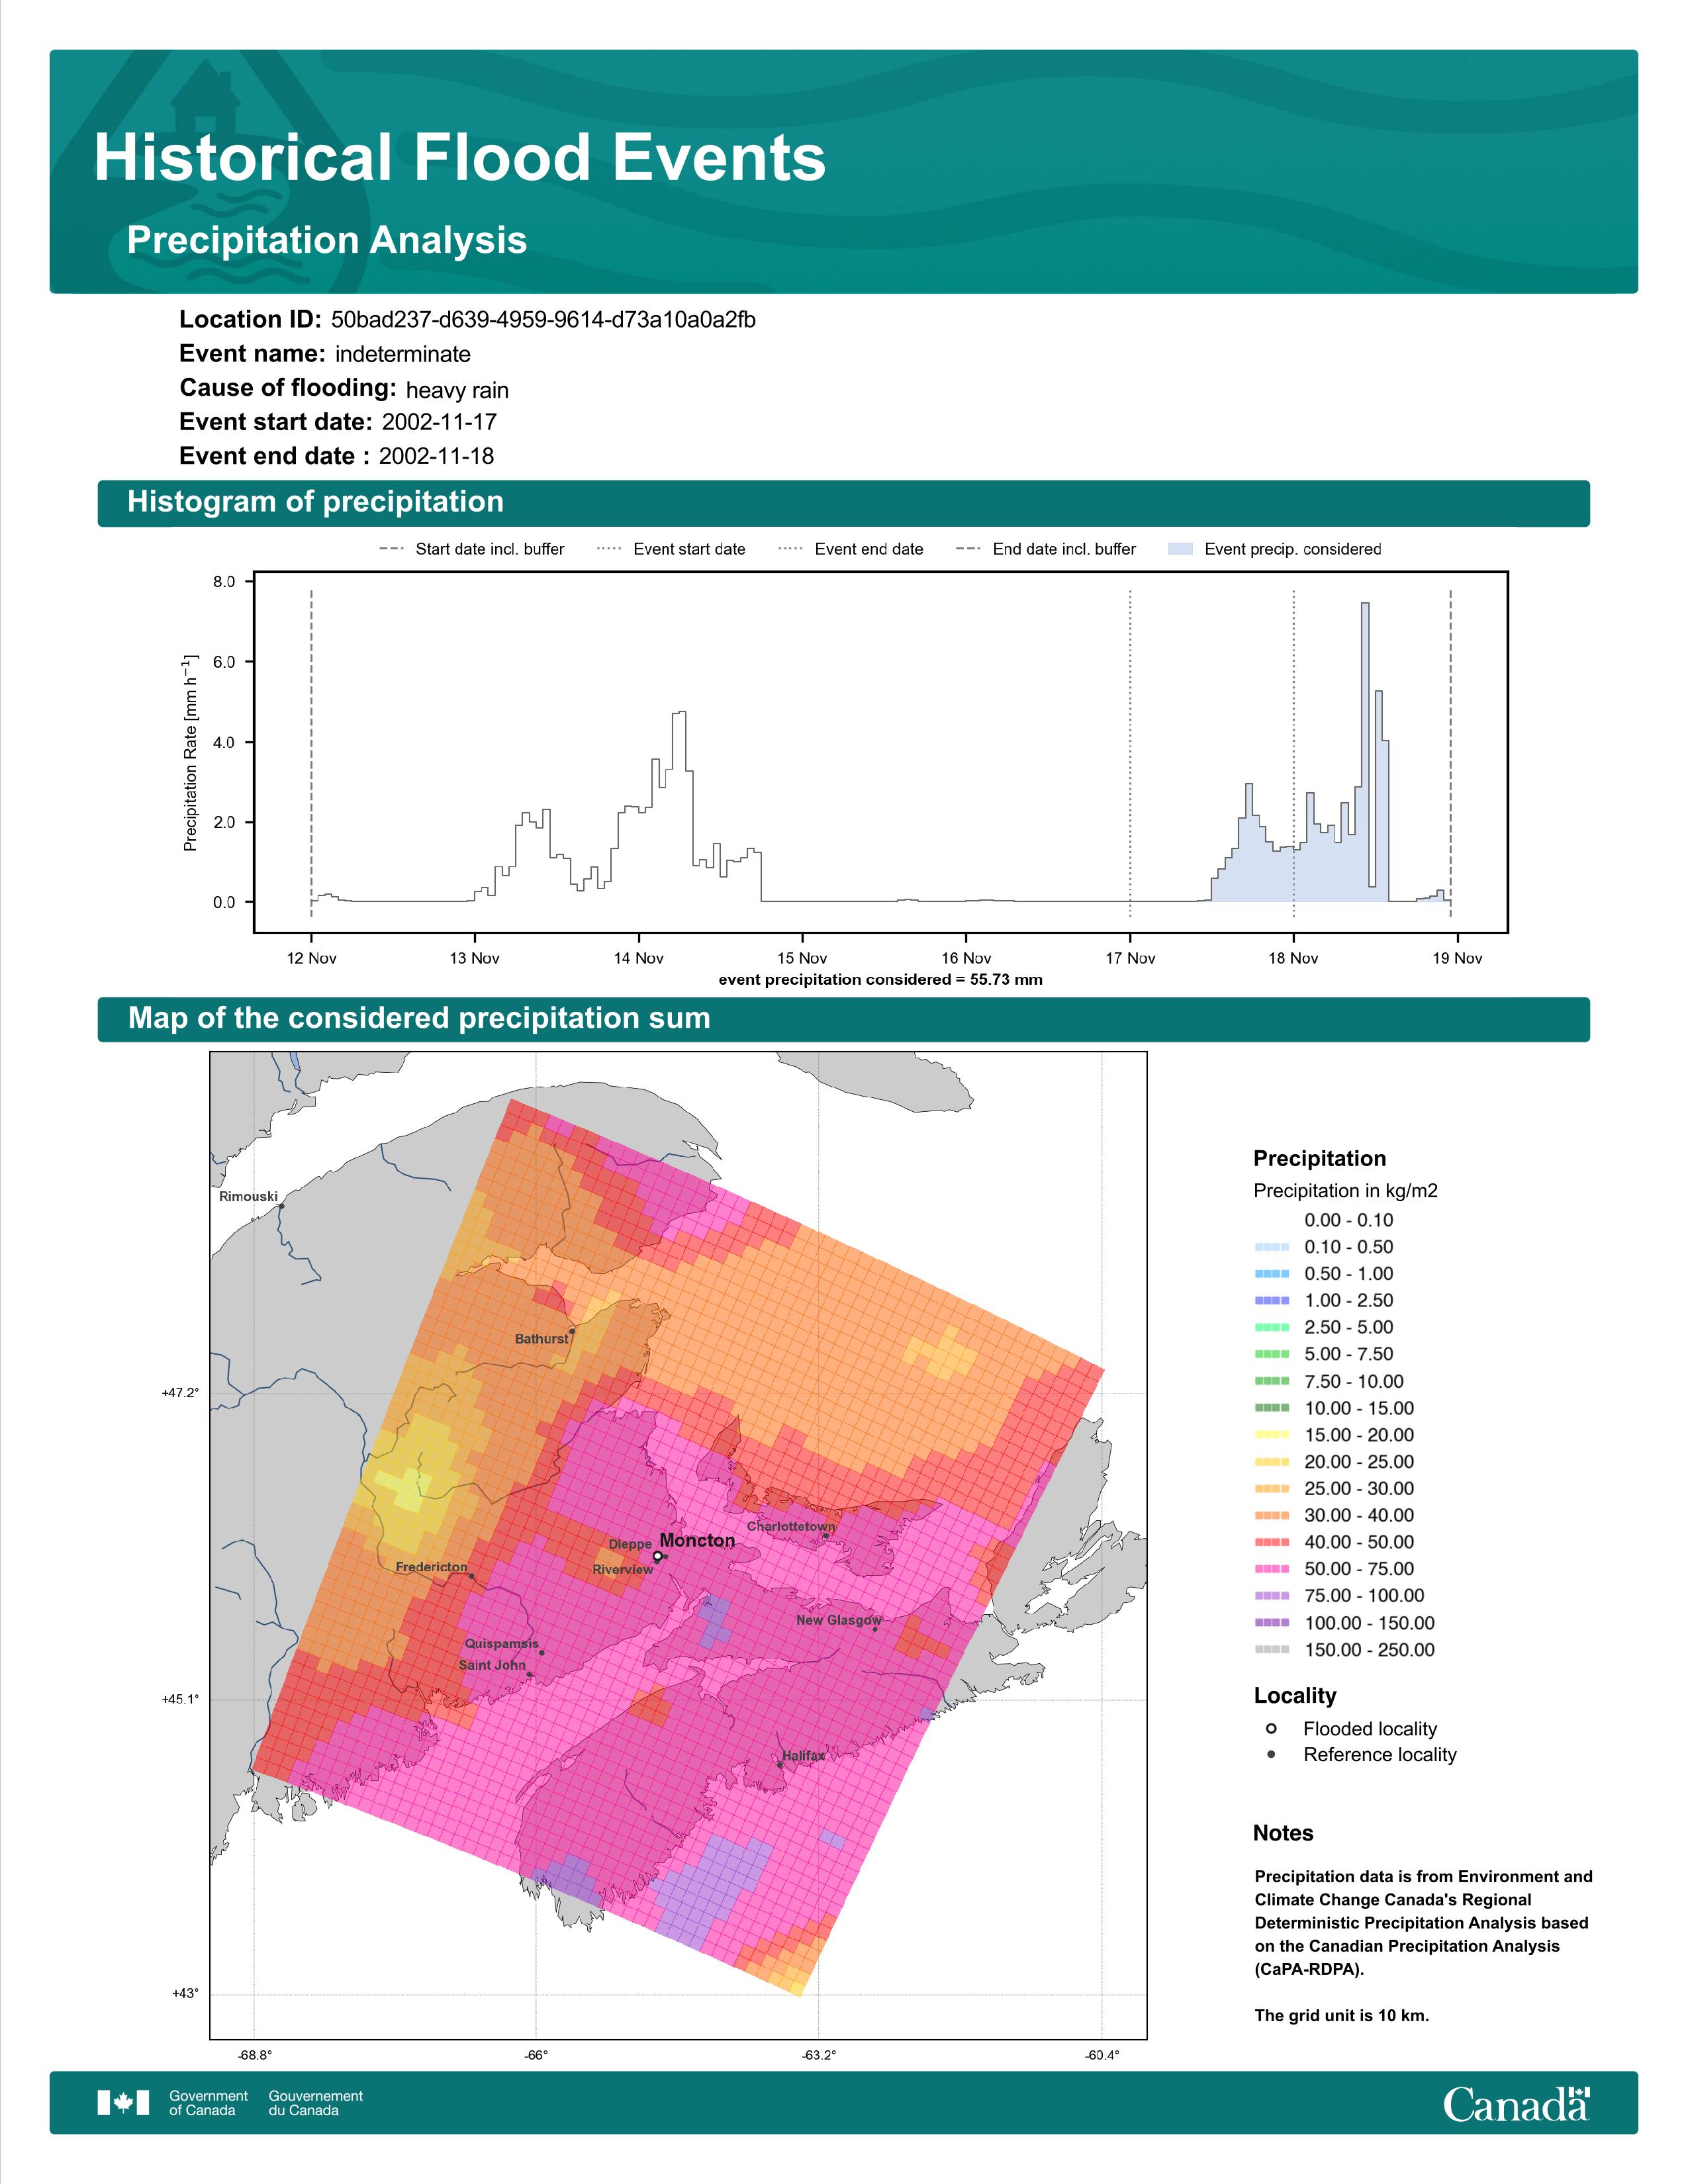Click the Saint John label on the map
Image resolution: width=1688 pixels, height=2184 pixels.
pos(492,1665)
